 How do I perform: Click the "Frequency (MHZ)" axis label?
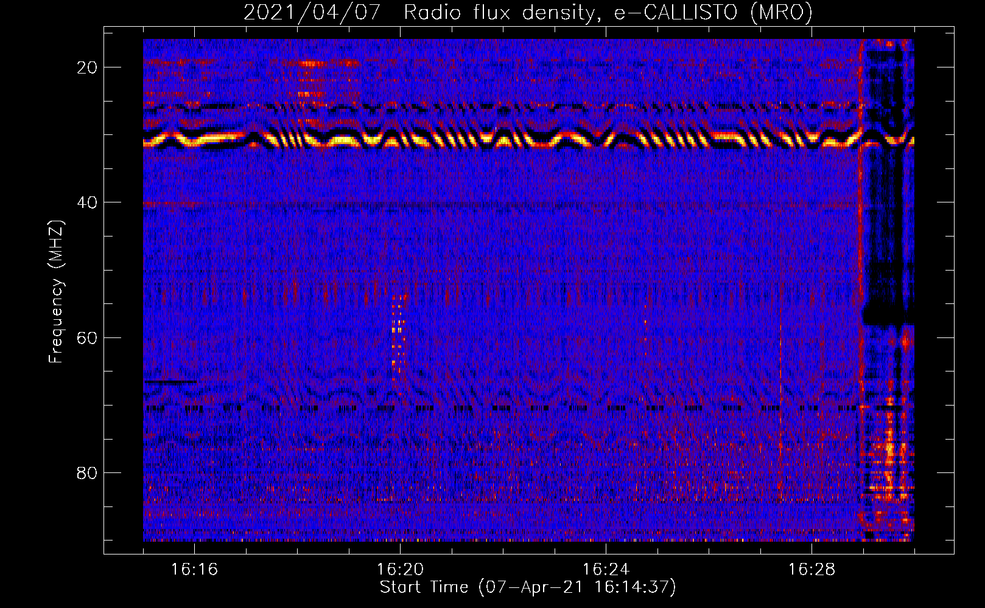tap(56, 292)
